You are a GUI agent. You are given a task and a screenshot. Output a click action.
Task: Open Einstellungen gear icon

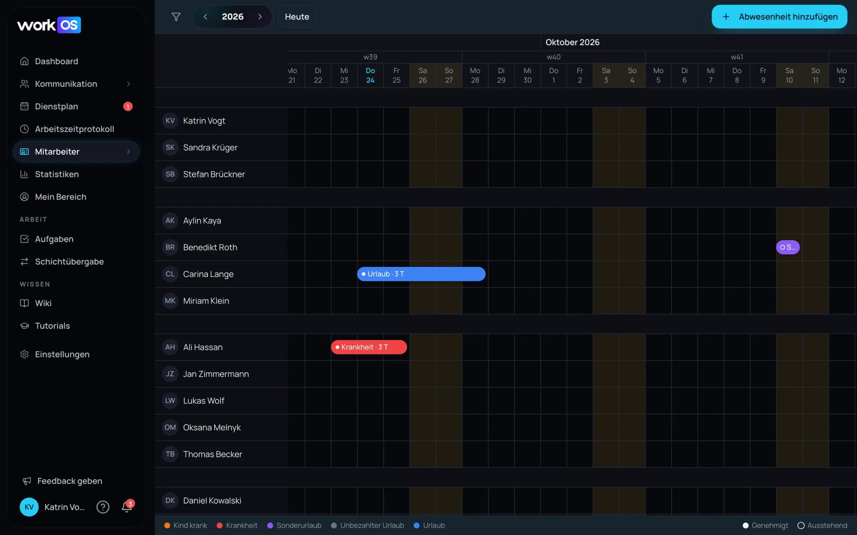[x=25, y=354]
